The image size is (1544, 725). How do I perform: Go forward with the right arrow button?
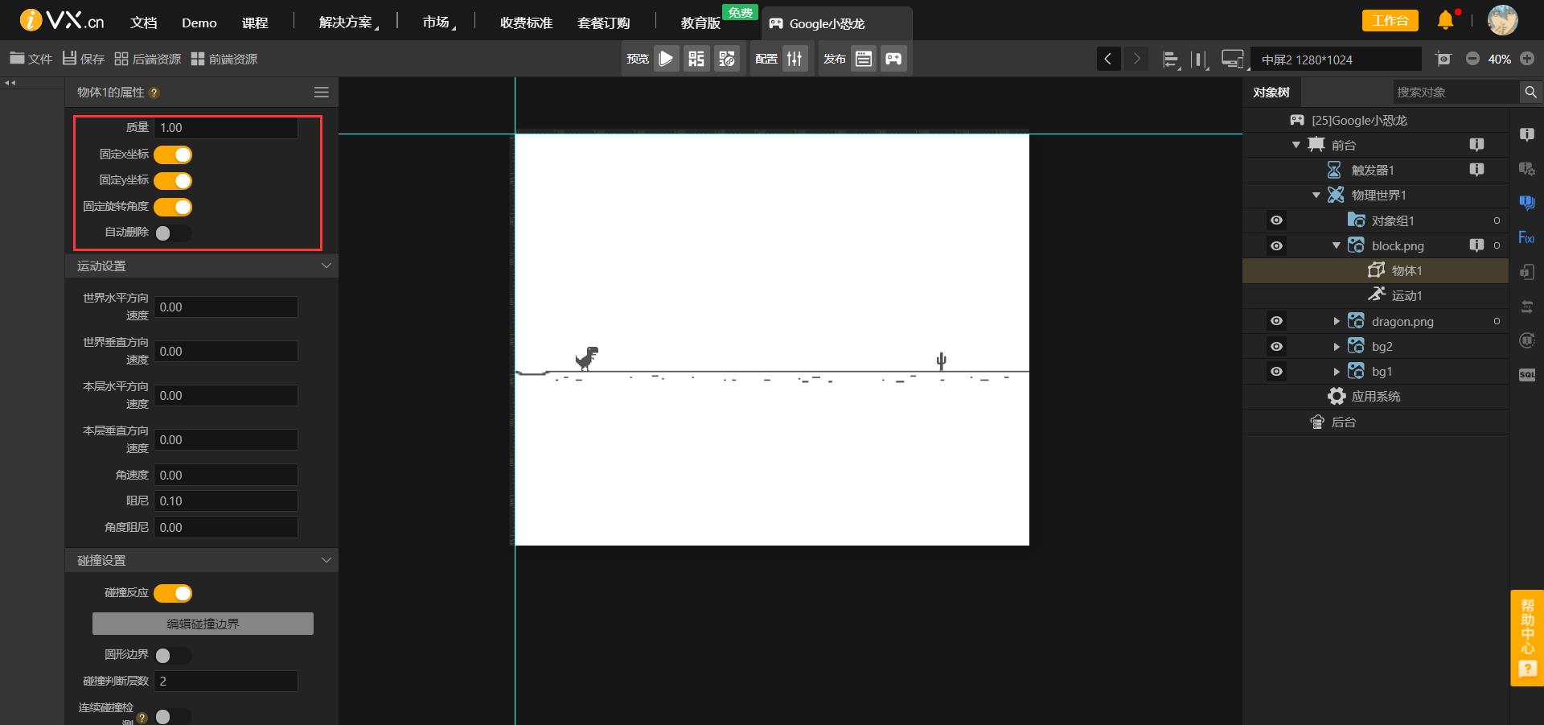[x=1136, y=59]
